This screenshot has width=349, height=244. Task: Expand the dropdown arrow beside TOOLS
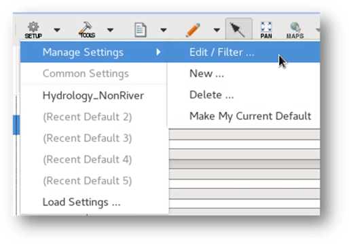coord(110,30)
